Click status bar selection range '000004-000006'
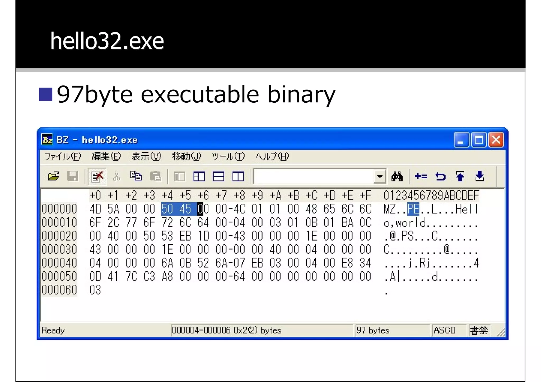Screen dimensions: 541x382 pyautogui.click(x=201, y=330)
